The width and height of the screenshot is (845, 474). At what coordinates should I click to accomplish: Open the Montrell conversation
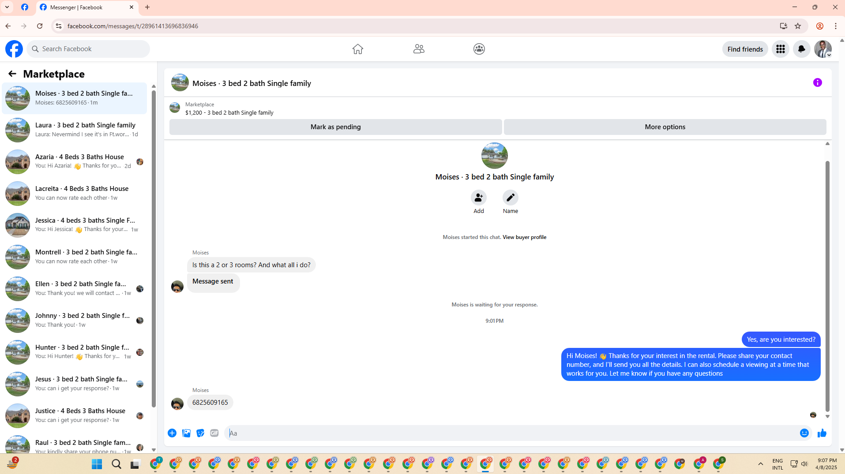(74, 257)
